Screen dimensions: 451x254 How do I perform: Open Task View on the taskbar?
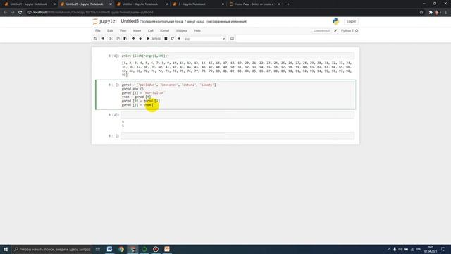tap(98, 249)
